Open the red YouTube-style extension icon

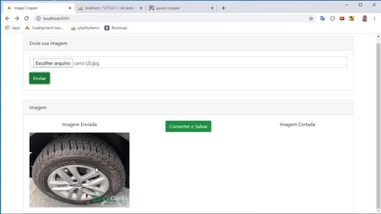[x=342, y=18]
